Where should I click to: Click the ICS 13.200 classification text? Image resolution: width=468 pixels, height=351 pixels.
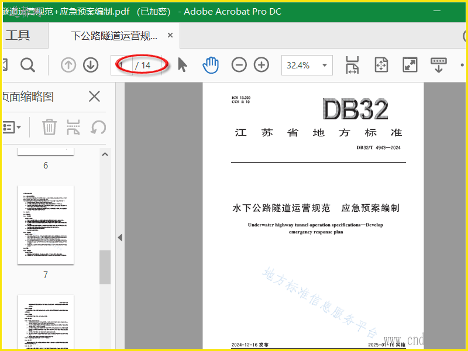coord(241,98)
